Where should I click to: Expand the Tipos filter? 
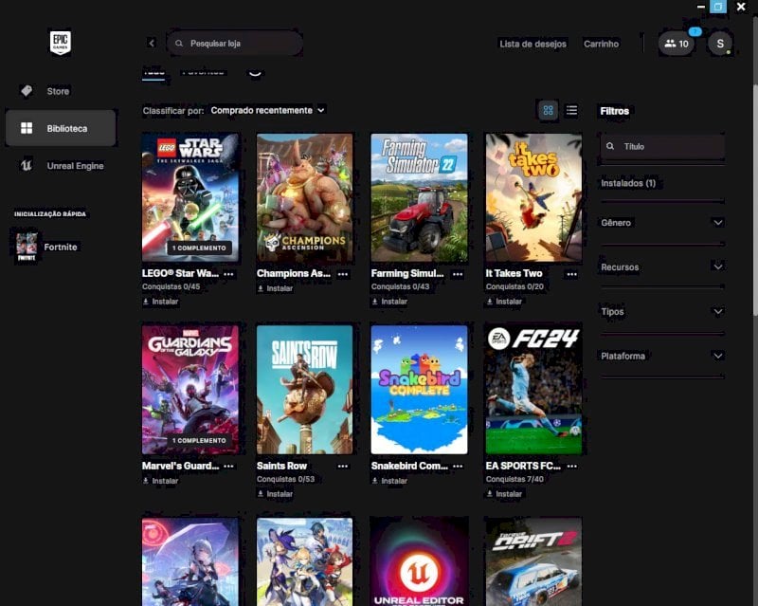pyautogui.click(x=661, y=311)
